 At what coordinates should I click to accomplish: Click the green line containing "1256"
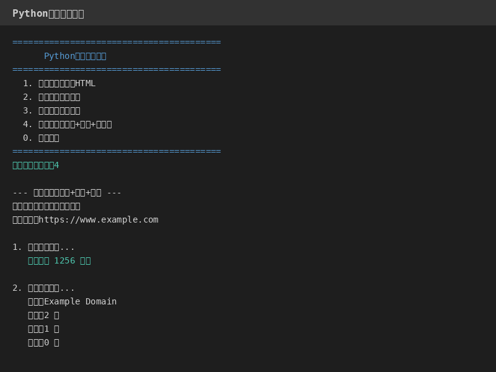point(59,260)
